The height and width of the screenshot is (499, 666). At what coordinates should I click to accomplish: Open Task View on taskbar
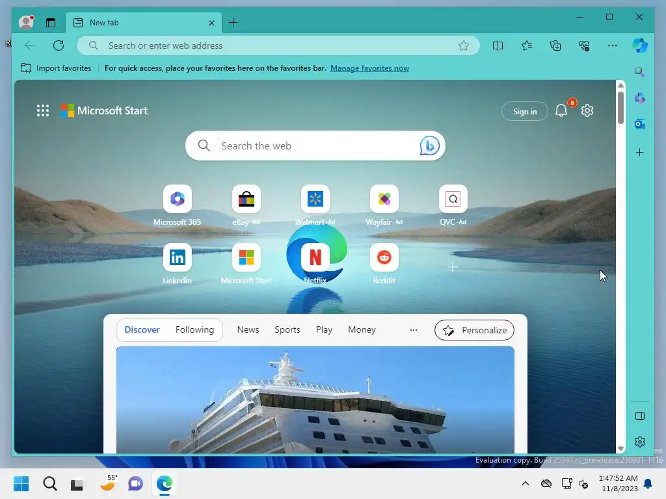pyautogui.click(x=77, y=483)
